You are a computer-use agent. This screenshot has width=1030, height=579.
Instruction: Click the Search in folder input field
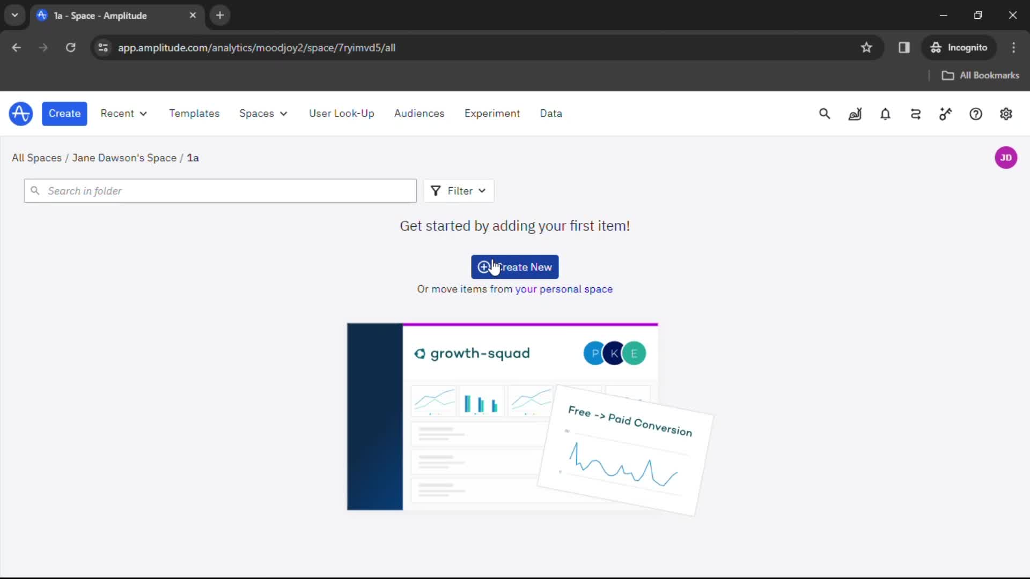[x=220, y=191]
